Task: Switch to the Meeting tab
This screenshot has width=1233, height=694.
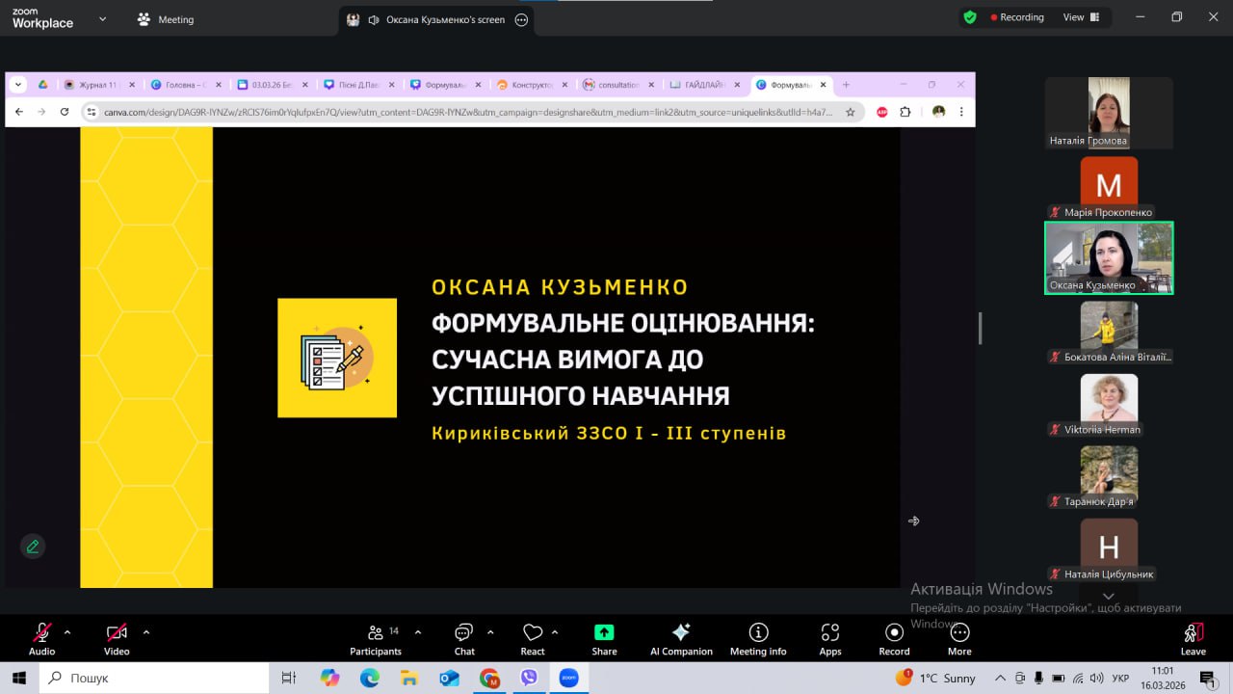Action: [x=166, y=19]
